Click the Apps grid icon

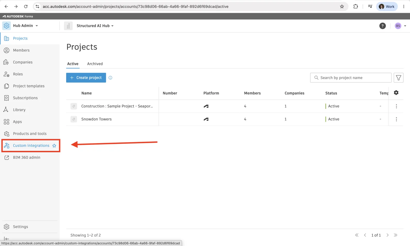click(x=6, y=122)
